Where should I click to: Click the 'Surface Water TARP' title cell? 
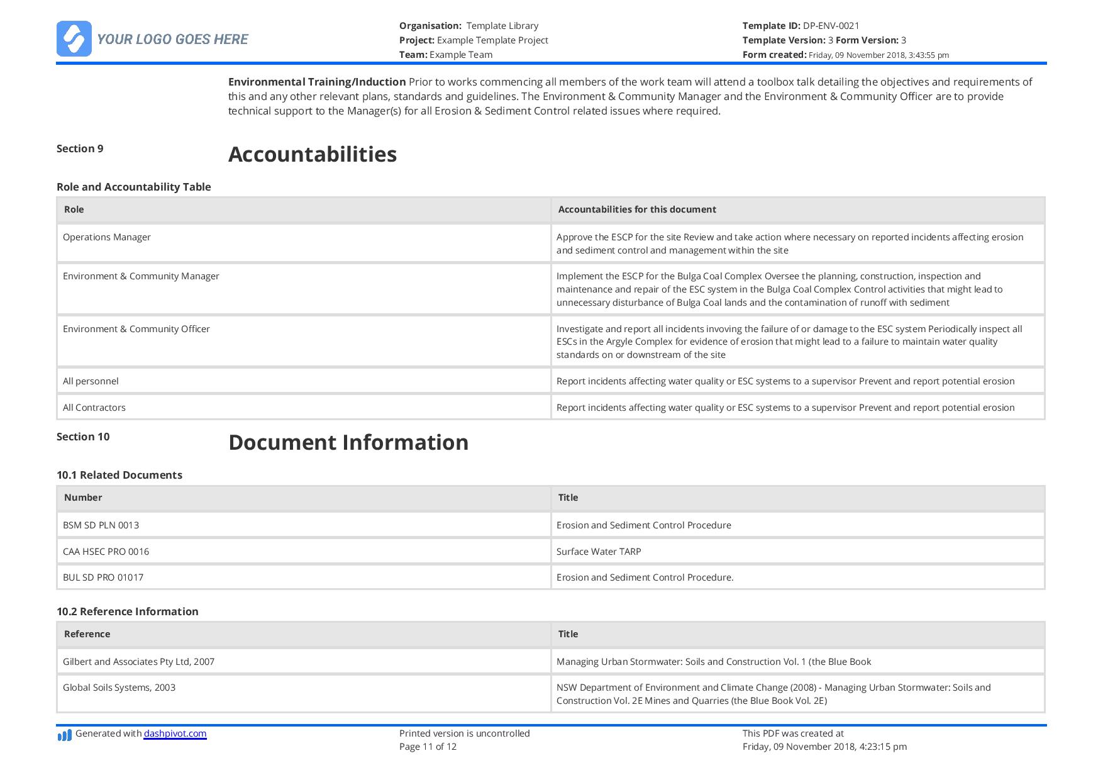[798, 552]
